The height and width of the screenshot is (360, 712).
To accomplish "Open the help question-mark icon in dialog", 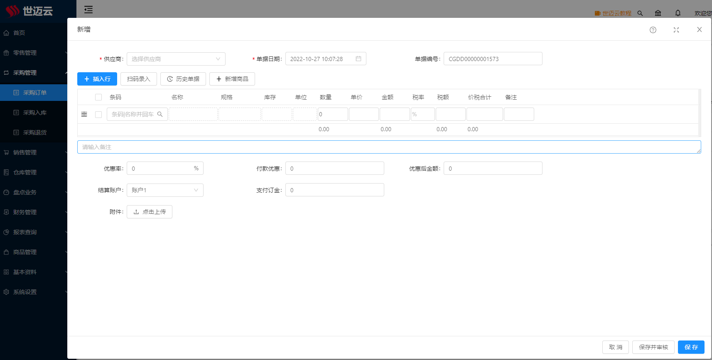I will coord(653,30).
